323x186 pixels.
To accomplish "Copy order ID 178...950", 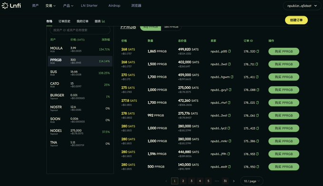I will [258, 166].
